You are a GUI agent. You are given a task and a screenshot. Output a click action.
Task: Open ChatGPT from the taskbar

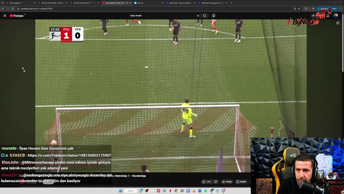[182, 191]
